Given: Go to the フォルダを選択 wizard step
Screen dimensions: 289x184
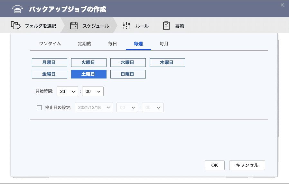Looking at the screenshot, I should point(33,25).
